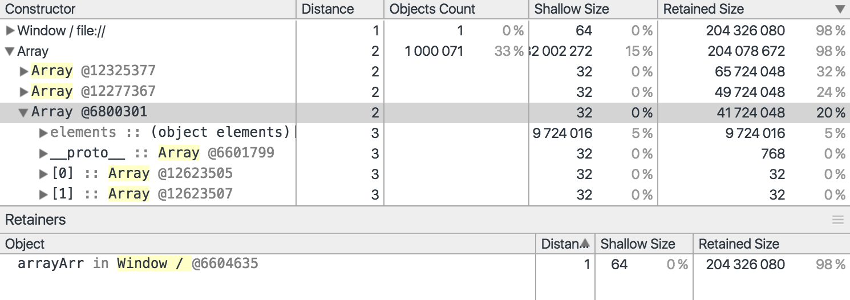Screen dimensions: 850x300
Task: Expand Array @12277367 entry
Action: point(24,92)
